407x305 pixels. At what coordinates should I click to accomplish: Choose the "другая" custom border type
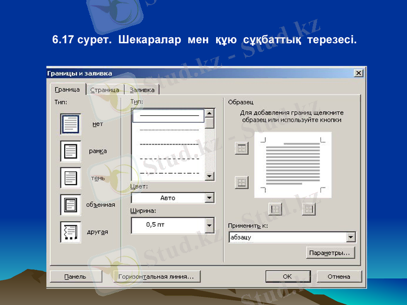(x=70, y=231)
